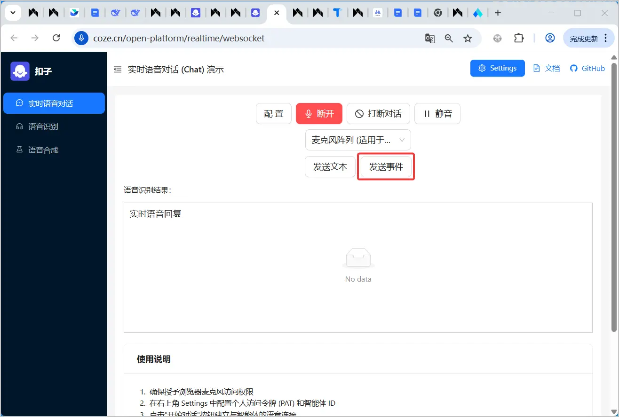
Task: Click the 发送事件 button
Action: (x=386, y=166)
